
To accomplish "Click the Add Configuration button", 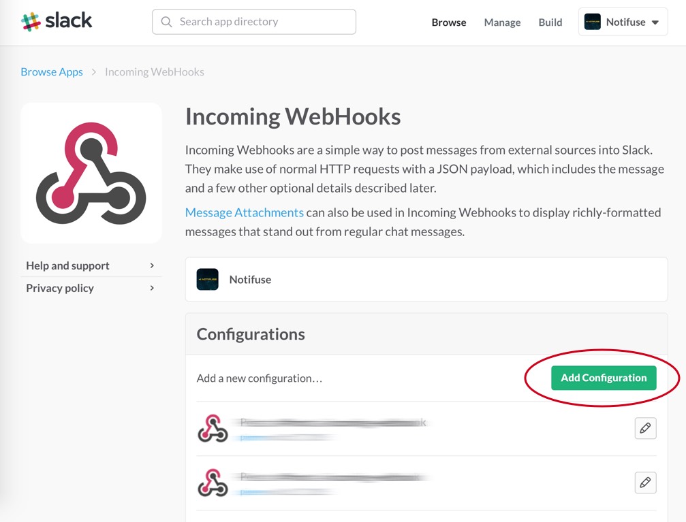I will point(604,378).
